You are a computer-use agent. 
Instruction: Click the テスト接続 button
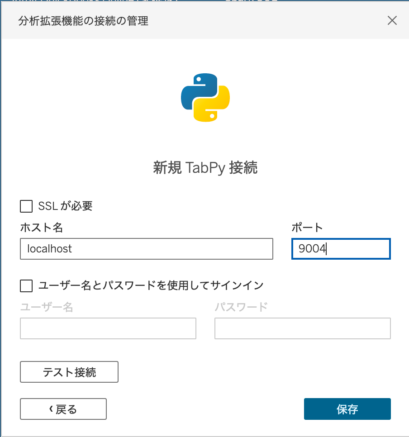coord(69,372)
